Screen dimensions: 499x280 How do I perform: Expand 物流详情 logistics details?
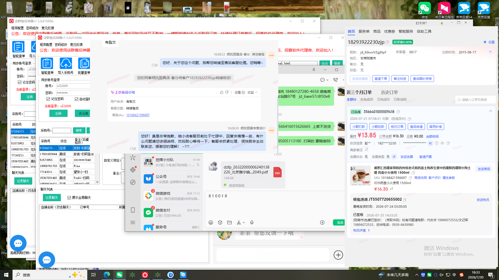point(361,230)
